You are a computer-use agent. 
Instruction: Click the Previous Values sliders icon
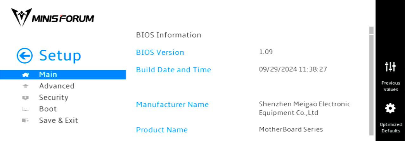click(390, 67)
